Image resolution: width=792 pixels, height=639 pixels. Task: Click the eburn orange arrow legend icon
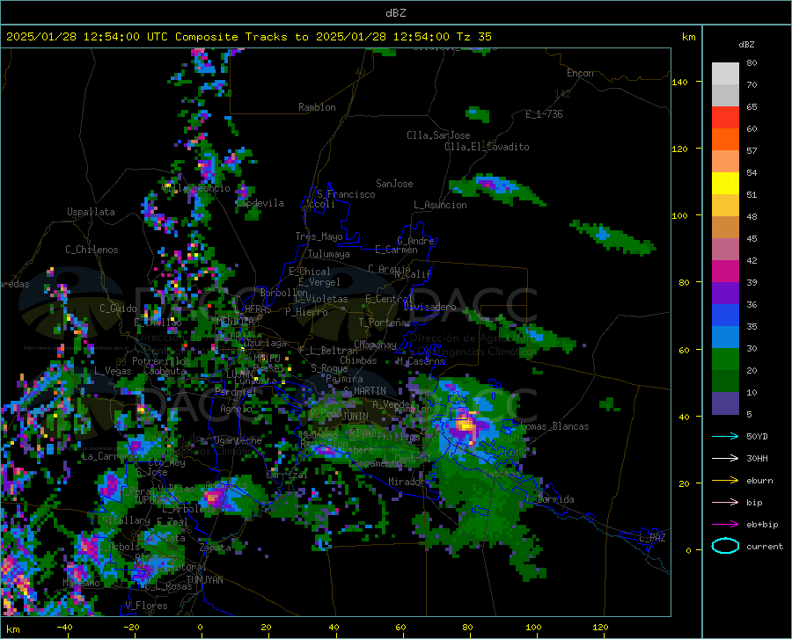[725, 481]
